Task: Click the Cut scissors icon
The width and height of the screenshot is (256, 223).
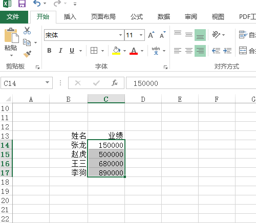Action: [27, 31]
